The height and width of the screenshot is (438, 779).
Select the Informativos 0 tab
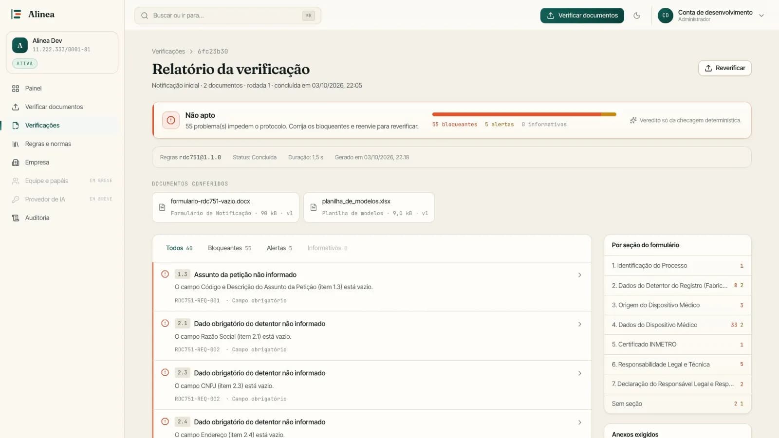point(327,248)
